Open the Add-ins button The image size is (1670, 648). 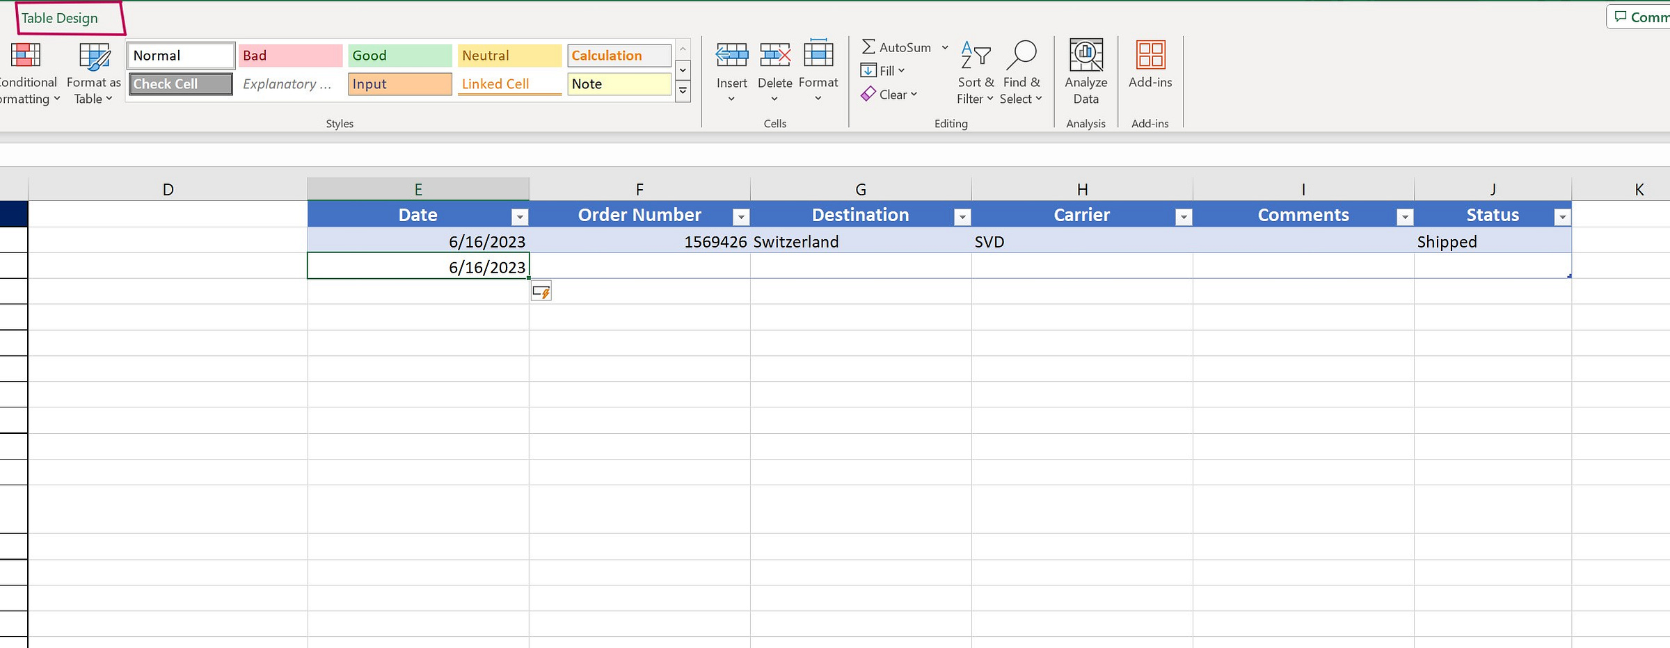1150,65
